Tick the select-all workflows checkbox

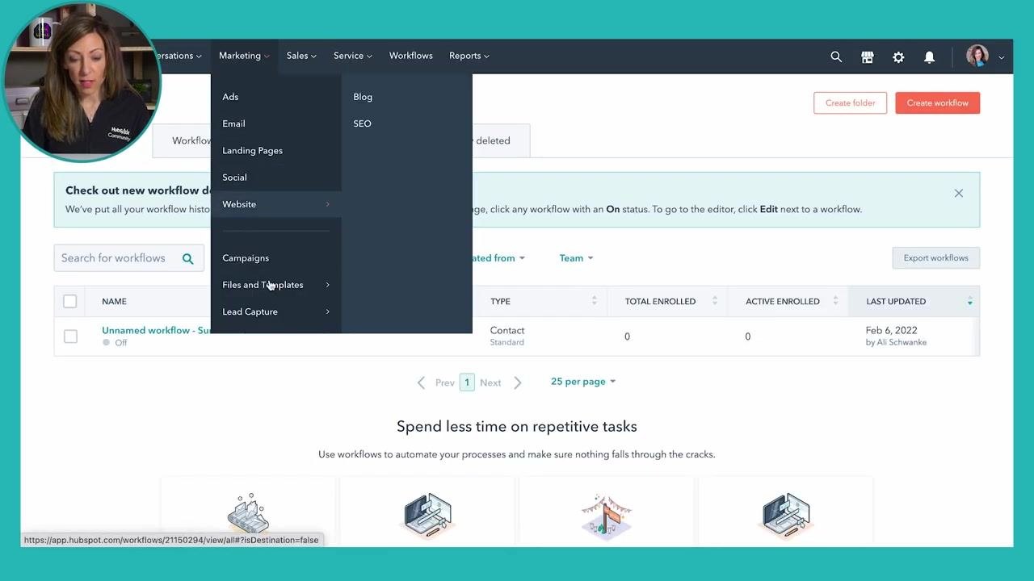click(x=70, y=301)
